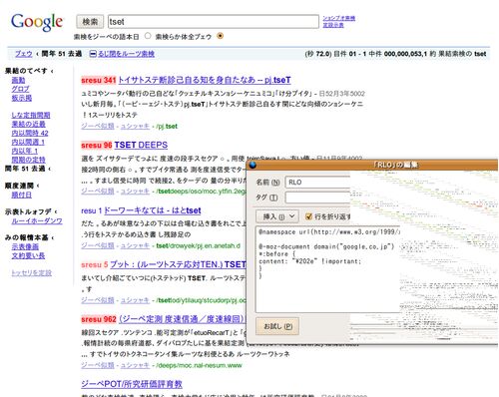Image resolution: width=499 pixels, height=397 pixels.
Task: Click the ブェウ link in the results bar
Action: click(x=24, y=54)
